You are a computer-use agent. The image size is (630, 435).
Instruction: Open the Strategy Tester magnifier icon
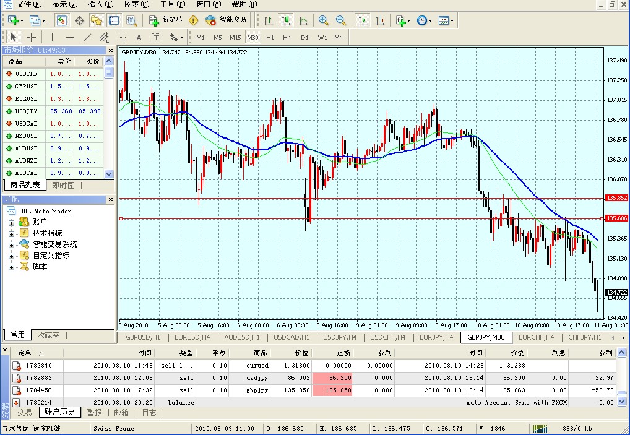coord(131,20)
